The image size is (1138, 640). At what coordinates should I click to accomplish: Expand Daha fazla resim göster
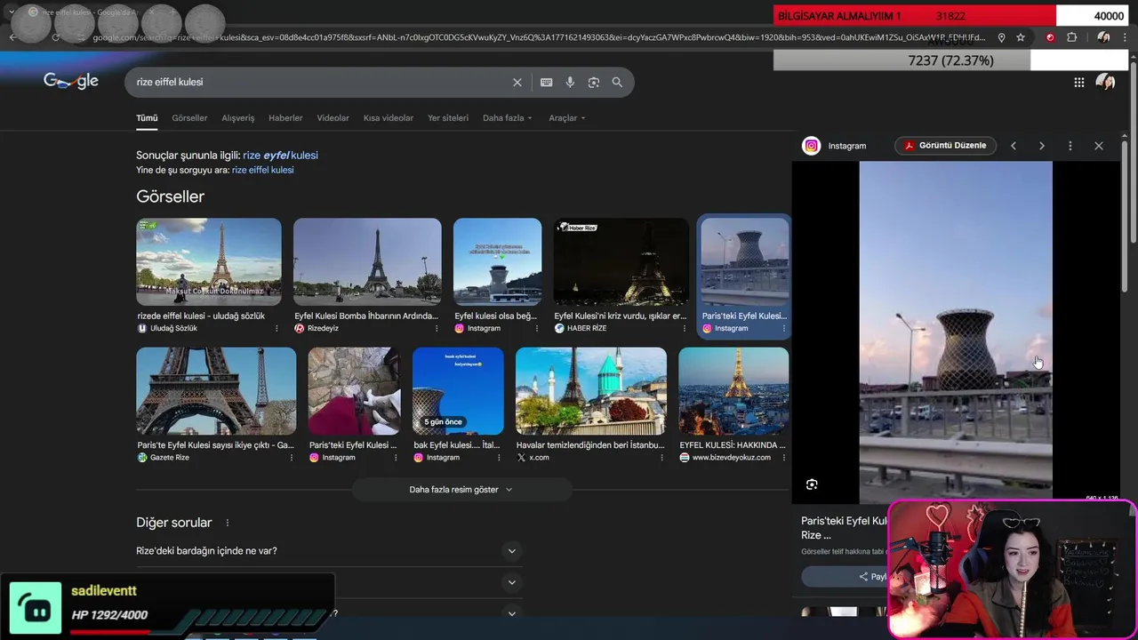[461, 490]
